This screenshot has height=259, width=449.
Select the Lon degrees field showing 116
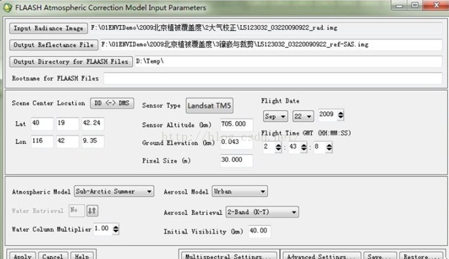(x=42, y=141)
